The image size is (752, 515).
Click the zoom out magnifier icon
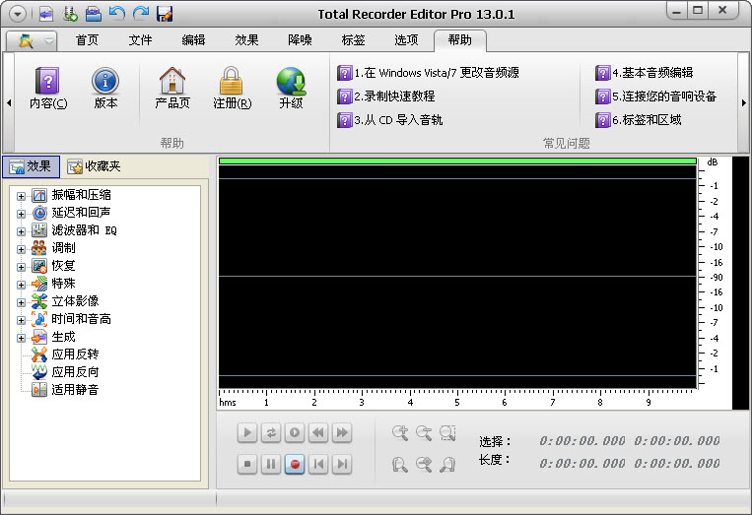click(424, 433)
